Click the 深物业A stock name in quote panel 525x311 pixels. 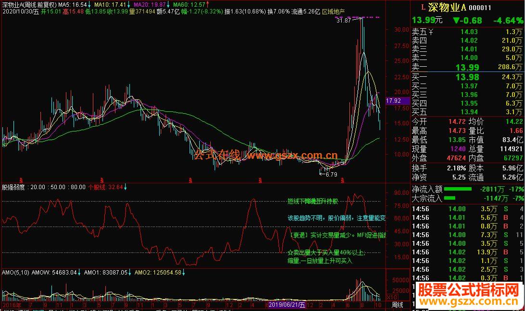click(447, 7)
